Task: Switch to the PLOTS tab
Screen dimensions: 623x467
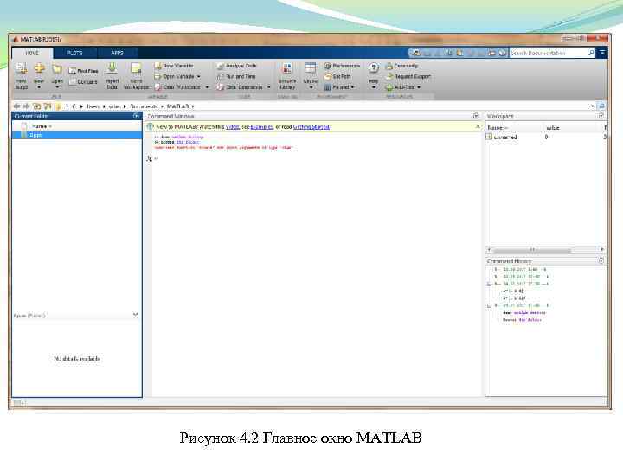Action: tap(74, 53)
